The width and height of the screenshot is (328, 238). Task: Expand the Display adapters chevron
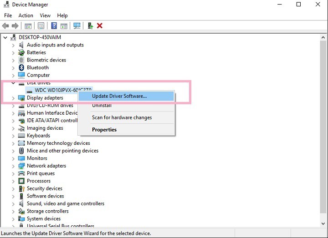coord(13,98)
